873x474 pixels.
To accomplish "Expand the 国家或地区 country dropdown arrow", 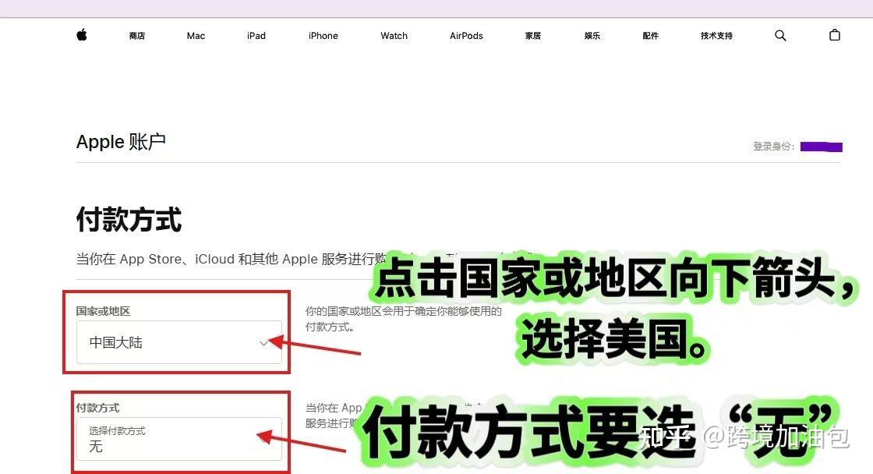I will click(x=264, y=342).
